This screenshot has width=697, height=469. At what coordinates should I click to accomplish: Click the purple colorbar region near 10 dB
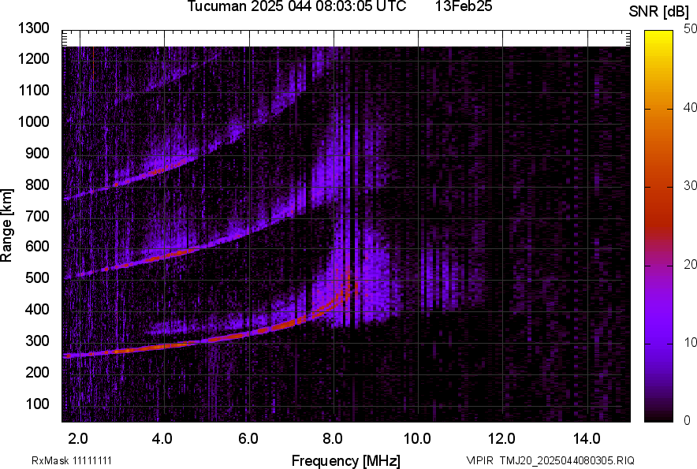tap(658, 343)
